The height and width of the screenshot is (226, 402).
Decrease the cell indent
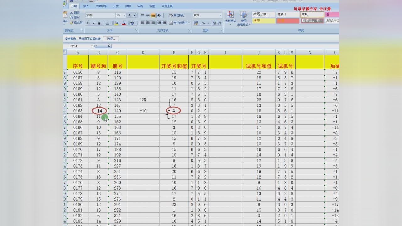click(x=159, y=23)
